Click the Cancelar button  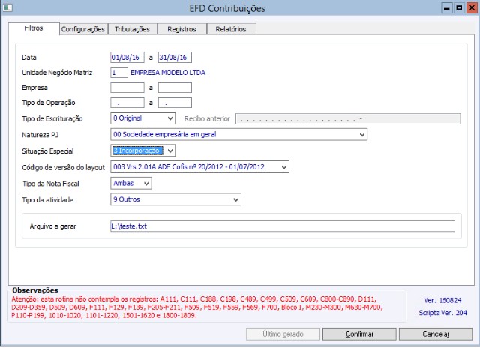436,334
